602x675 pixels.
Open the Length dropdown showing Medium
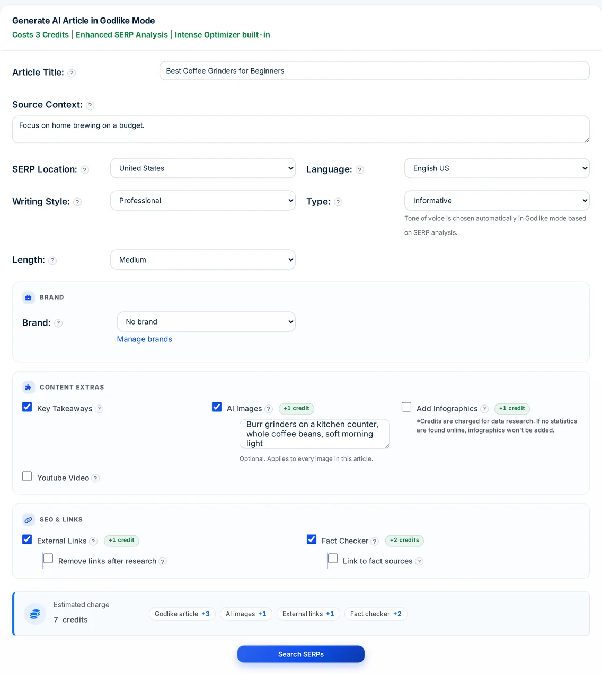point(203,260)
